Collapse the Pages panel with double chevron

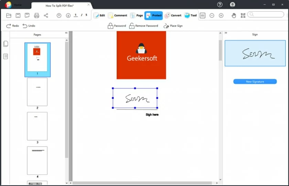pos(66,33)
